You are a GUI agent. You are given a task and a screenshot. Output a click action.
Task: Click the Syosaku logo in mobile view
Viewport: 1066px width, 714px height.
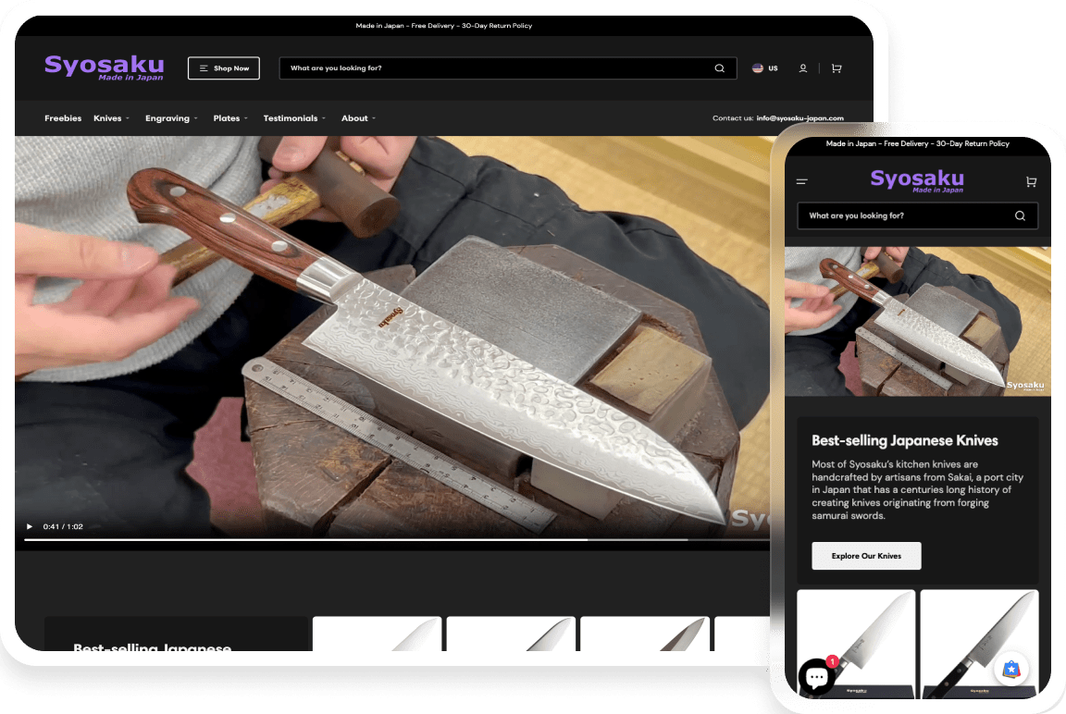pos(917,180)
